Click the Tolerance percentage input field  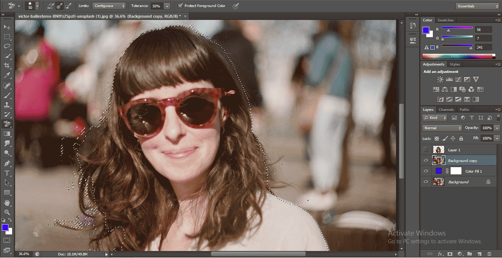click(156, 6)
